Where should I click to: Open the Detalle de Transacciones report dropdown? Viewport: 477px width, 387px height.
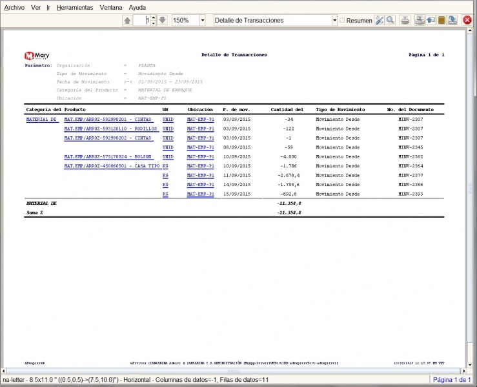[x=334, y=21]
